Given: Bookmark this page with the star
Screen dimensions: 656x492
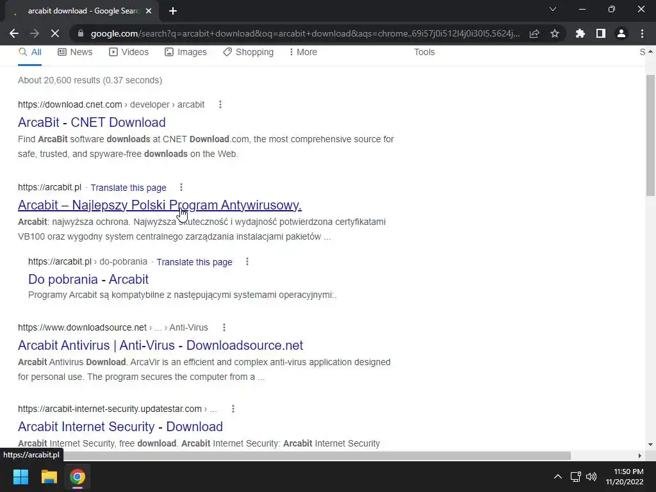Looking at the screenshot, I should pos(555,33).
